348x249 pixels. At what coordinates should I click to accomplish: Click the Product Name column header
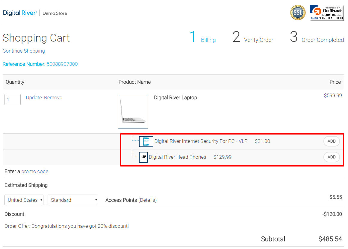(134, 82)
